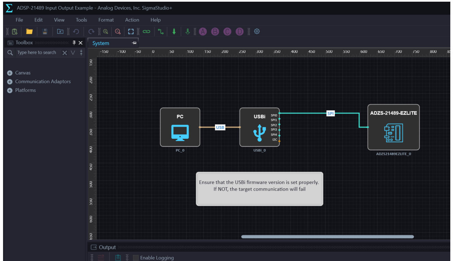Select the PC block on canvas
Viewport: 453px width, 261px height.
point(180,127)
